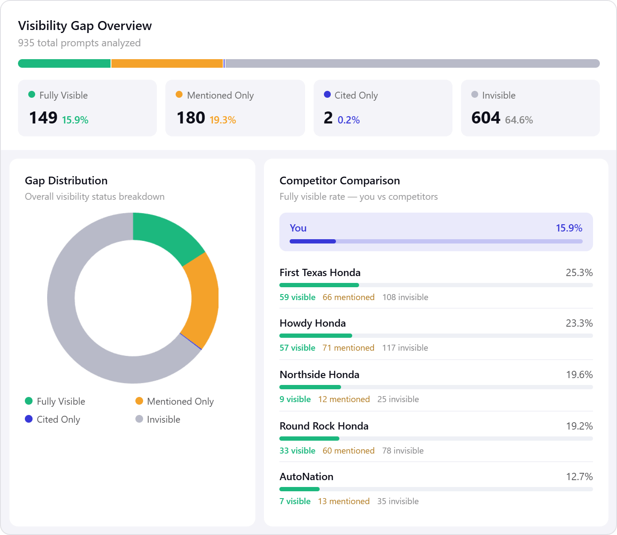Switch to the Competitor Comparison panel
This screenshot has height=535, width=617.
click(x=339, y=180)
